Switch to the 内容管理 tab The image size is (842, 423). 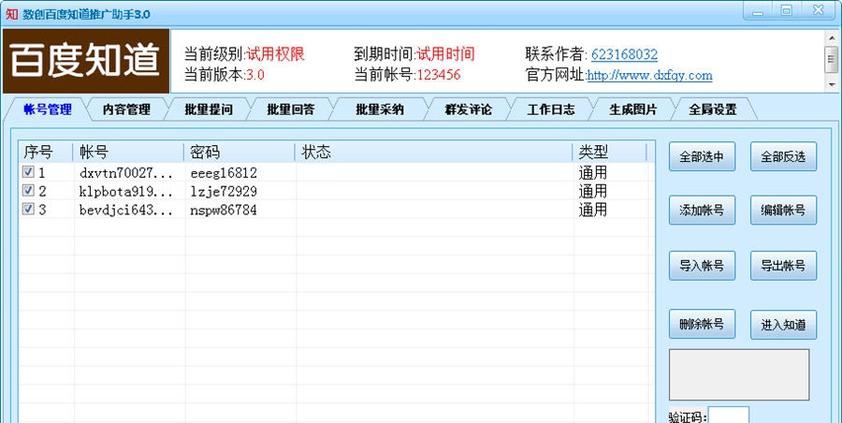126,109
